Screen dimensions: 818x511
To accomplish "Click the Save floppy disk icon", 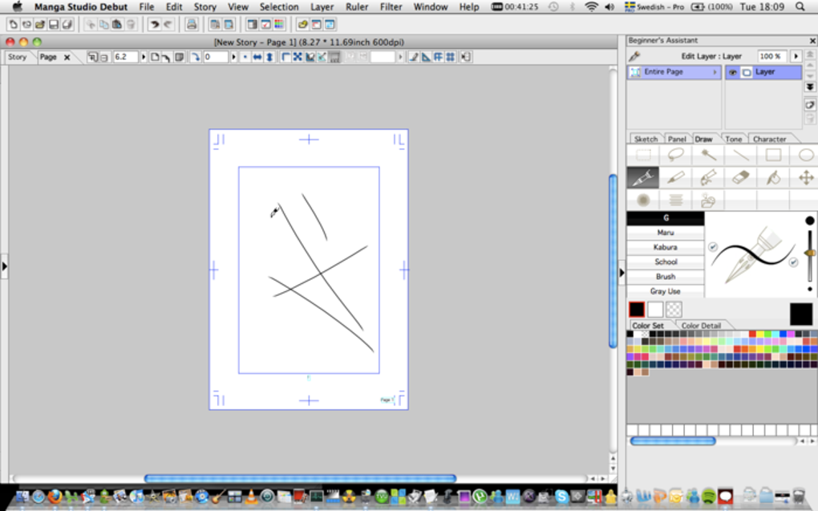I will [x=53, y=25].
